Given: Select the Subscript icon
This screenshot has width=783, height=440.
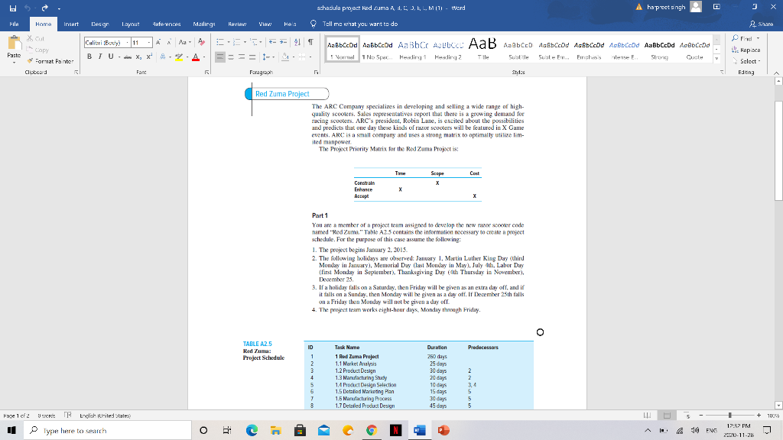Looking at the screenshot, I should tap(138, 55).
